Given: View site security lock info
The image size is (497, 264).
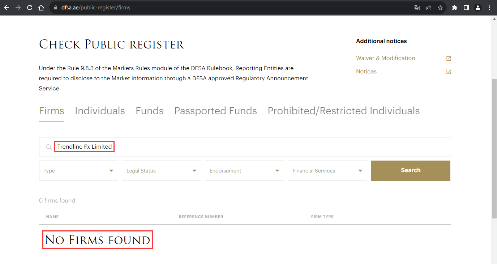Looking at the screenshot, I should click(x=55, y=8).
